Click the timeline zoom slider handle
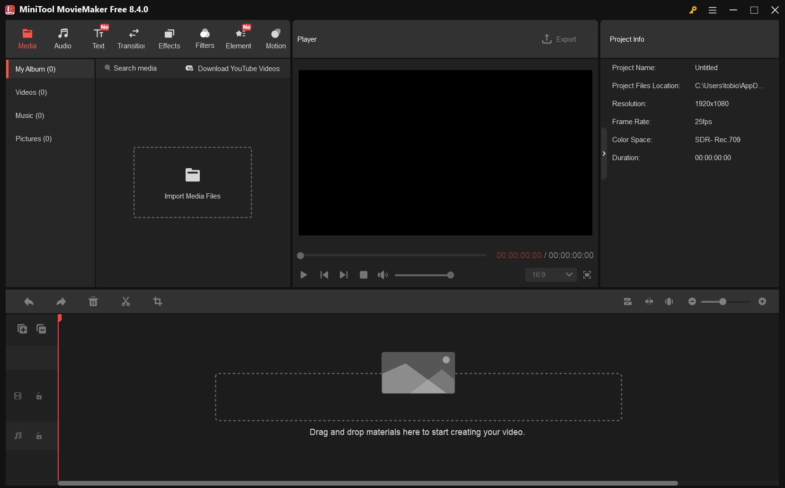 tap(723, 301)
